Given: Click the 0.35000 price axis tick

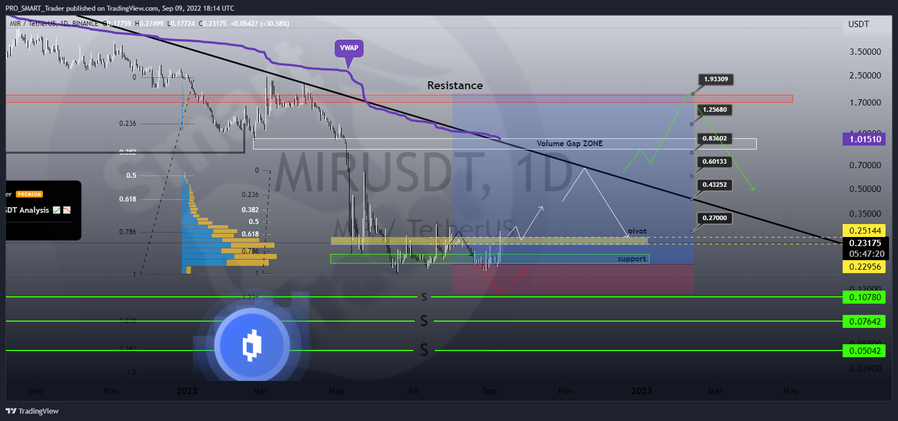Looking at the screenshot, I should 865,214.
